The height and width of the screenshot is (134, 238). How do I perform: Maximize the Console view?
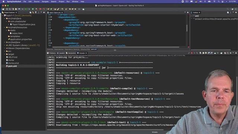point(236,53)
